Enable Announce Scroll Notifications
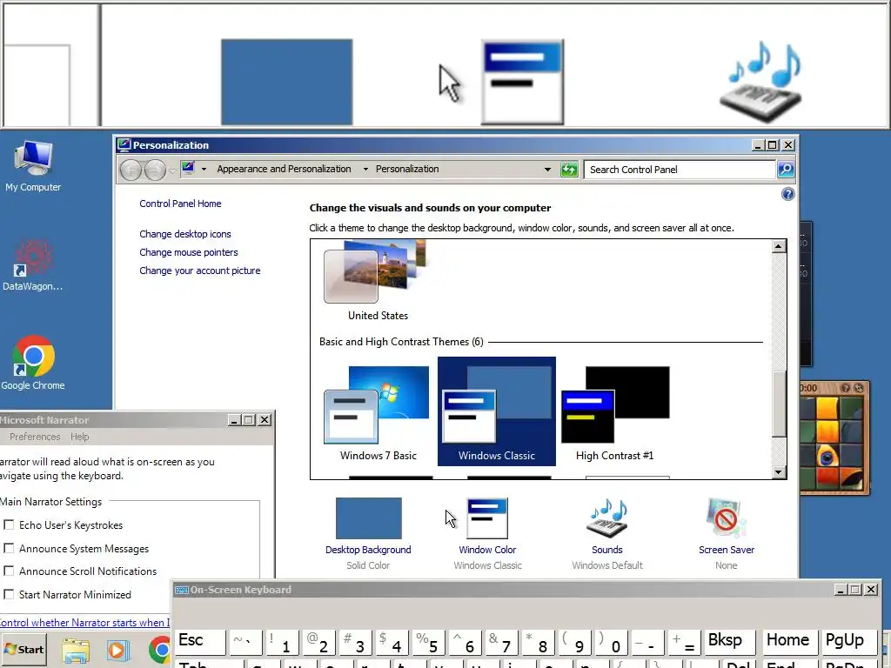891x668 pixels. click(x=9, y=571)
